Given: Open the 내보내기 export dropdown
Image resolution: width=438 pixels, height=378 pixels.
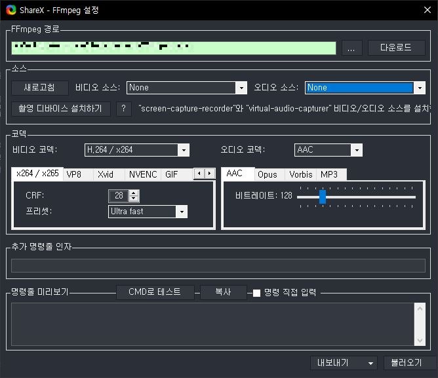Looking at the screenshot, I should pos(344,363).
